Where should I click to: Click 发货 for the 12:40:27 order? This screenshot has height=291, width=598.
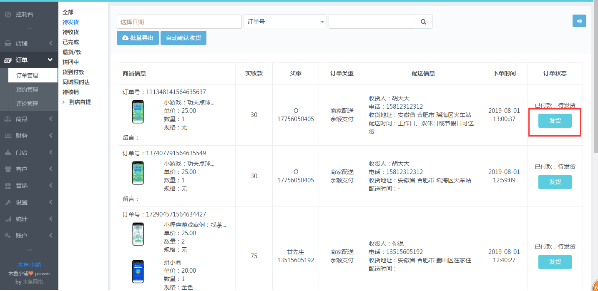[x=555, y=262]
